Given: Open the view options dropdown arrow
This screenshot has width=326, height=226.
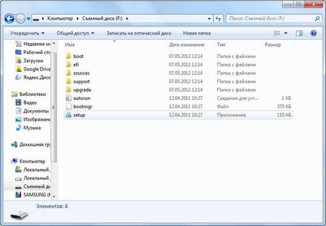Looking at the screenshot, I should tap(286, 33).
